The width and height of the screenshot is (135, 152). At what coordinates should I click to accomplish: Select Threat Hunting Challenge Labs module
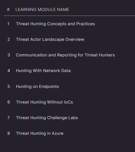[x=47, y=118]
